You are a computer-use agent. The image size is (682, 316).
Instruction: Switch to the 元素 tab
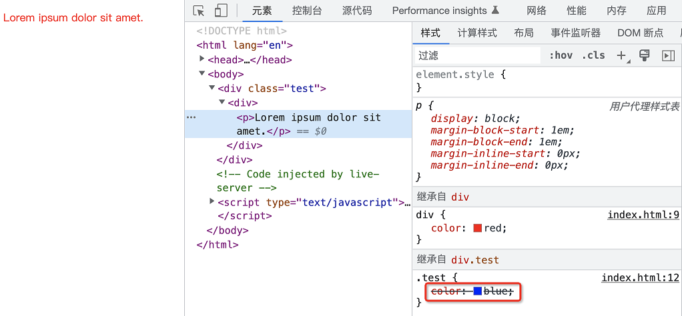coord(262,11)
